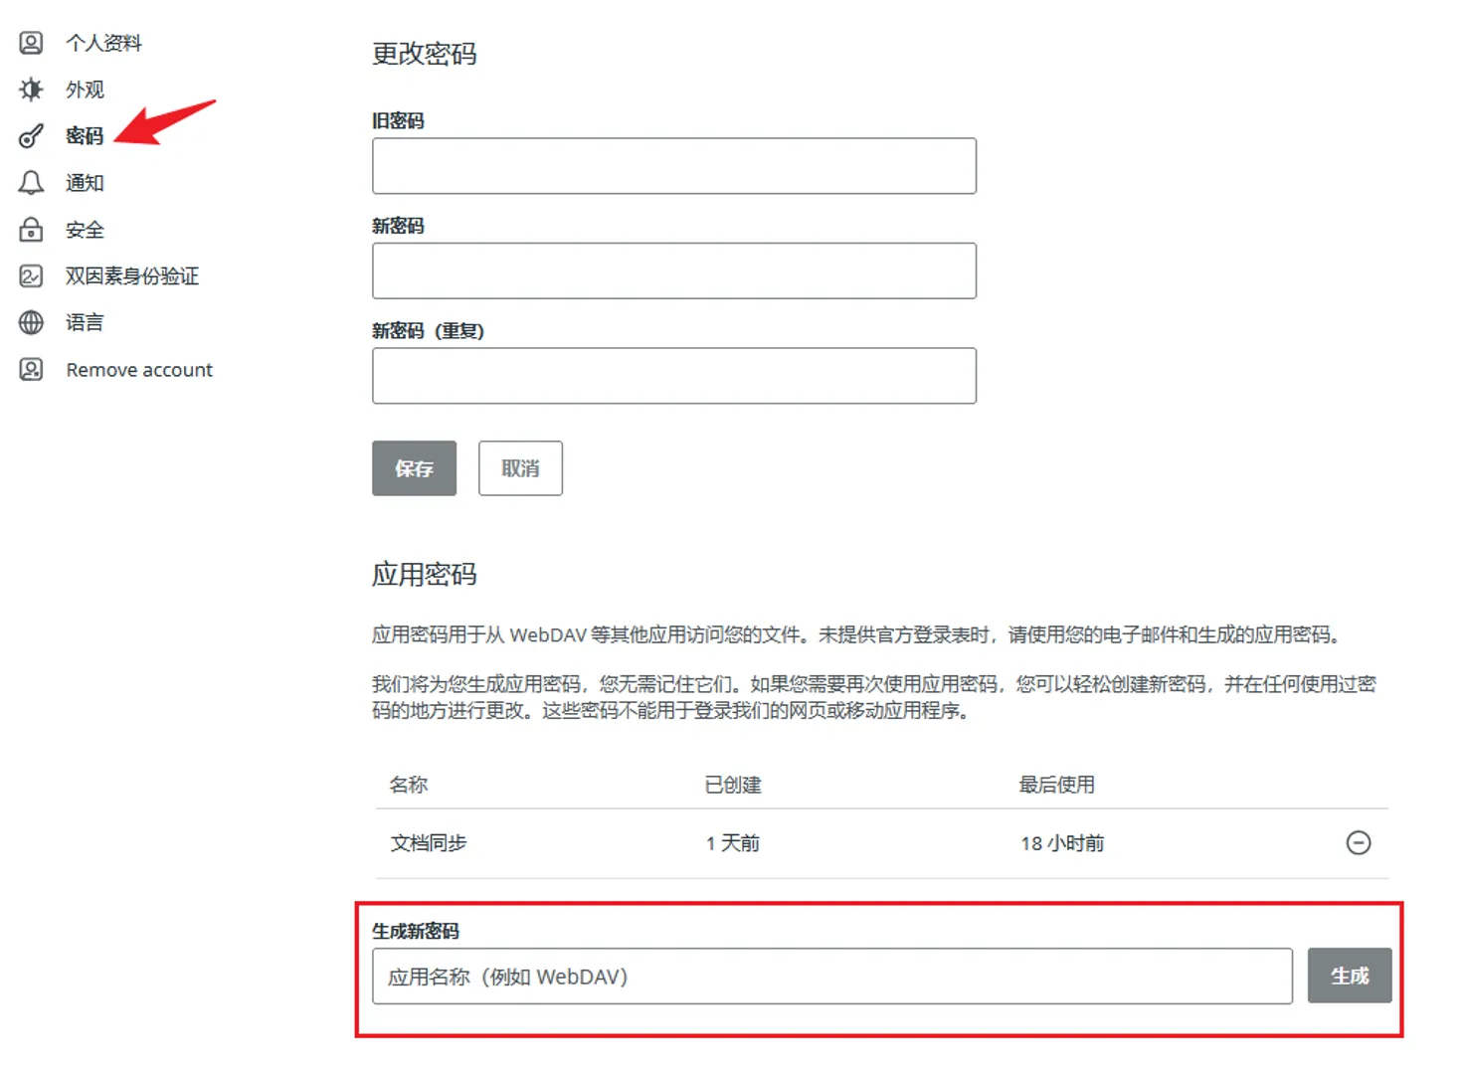This screenshot has width=1460, height=1074.
Task: Click the 最后使用 column header
Action: pyautogui.click(x=1057, y=785)
